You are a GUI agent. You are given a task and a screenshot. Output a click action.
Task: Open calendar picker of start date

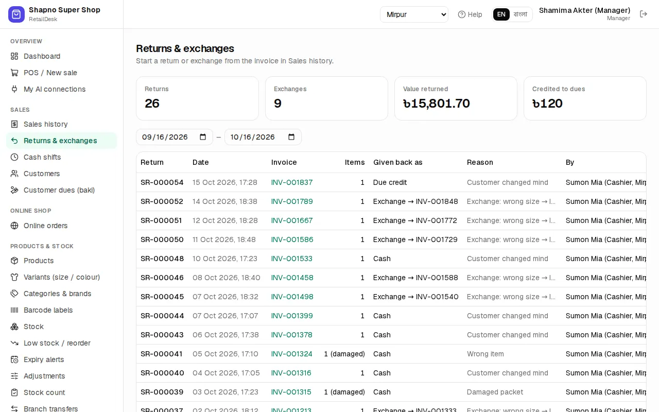click(203, 137)
